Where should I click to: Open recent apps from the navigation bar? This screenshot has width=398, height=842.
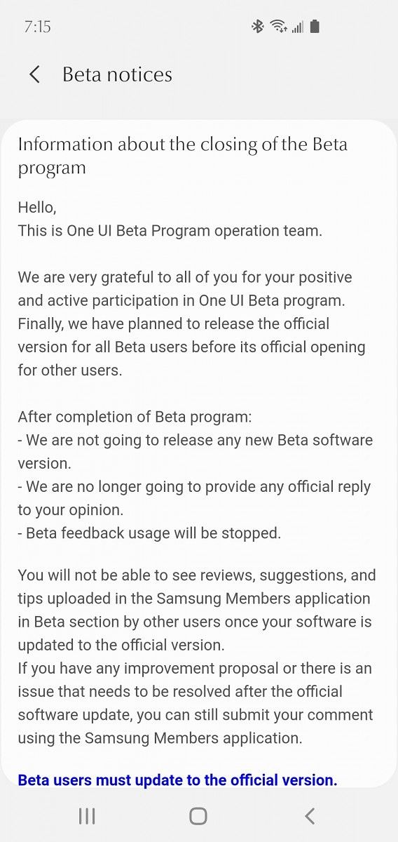coord(87,815)
